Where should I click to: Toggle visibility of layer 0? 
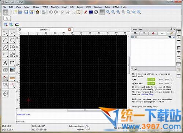[170, 37]
